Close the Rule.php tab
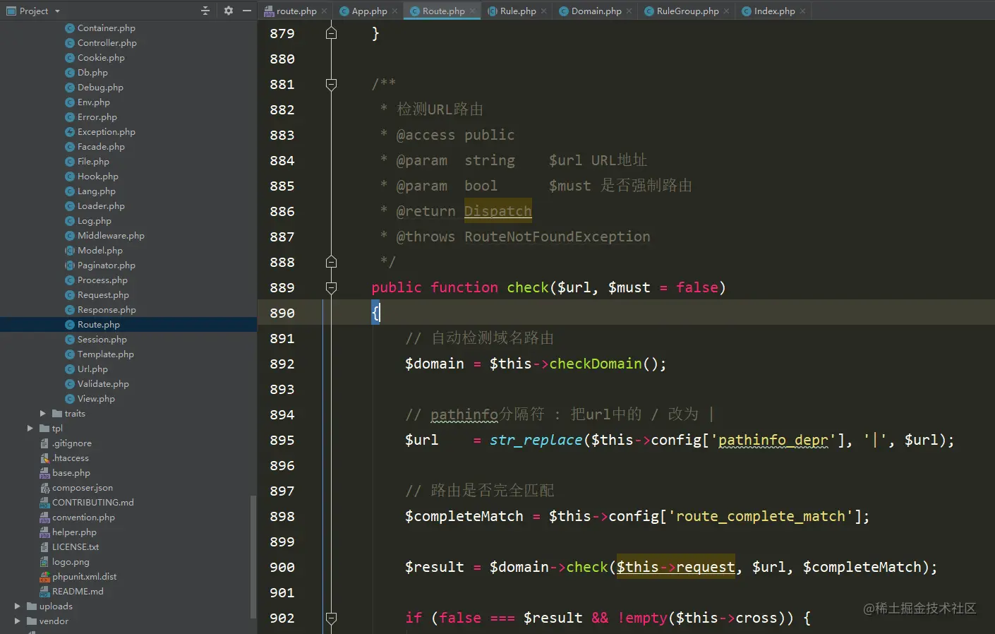The image size is (995, 634). coord(544,11)
